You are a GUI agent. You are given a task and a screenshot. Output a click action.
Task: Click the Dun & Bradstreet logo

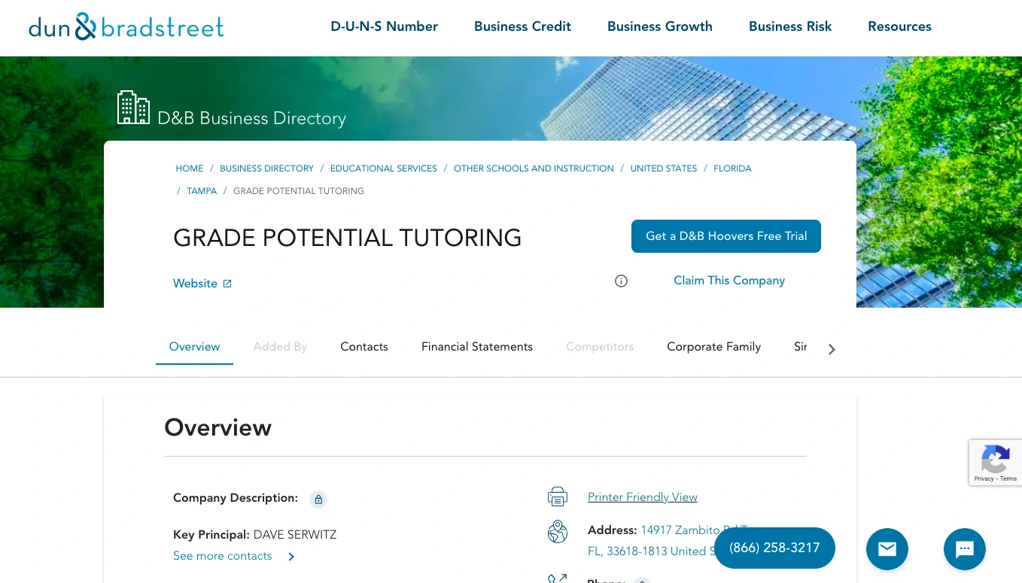126,26
